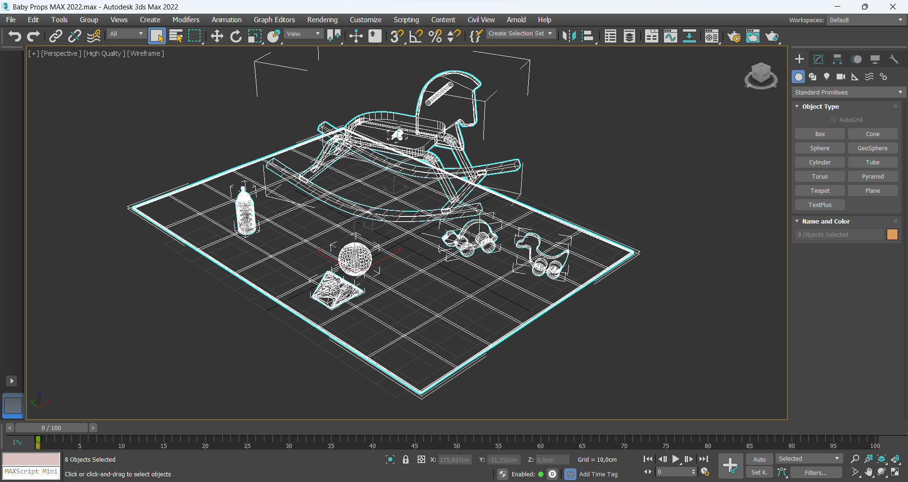Screen dimensions: 908x482
Task: Open the Graph Editors menu
Action: [274, 20]
